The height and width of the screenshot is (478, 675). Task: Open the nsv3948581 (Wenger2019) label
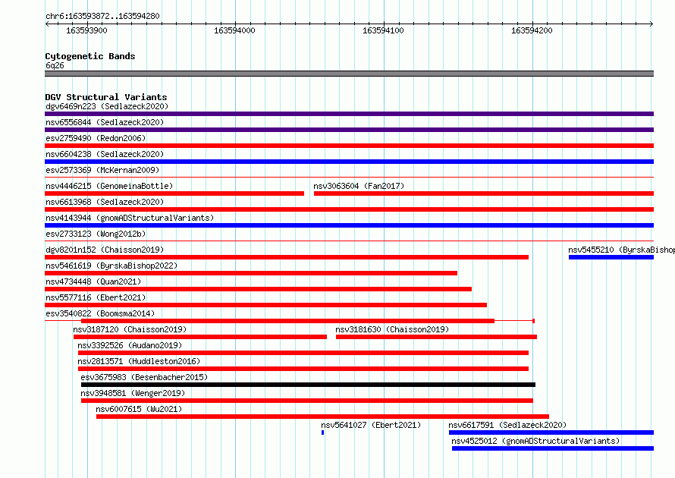coord(133,393)
